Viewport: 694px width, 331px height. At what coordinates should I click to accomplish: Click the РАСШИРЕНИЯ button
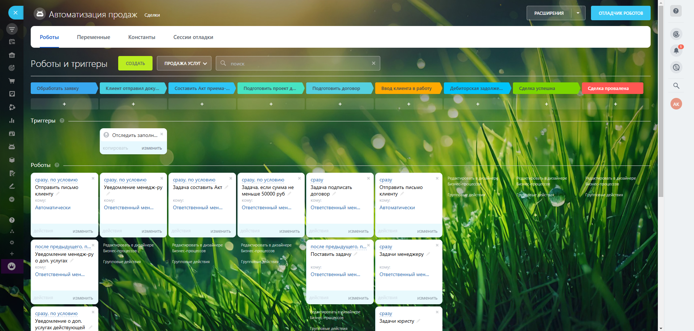(x=549, y=13)
